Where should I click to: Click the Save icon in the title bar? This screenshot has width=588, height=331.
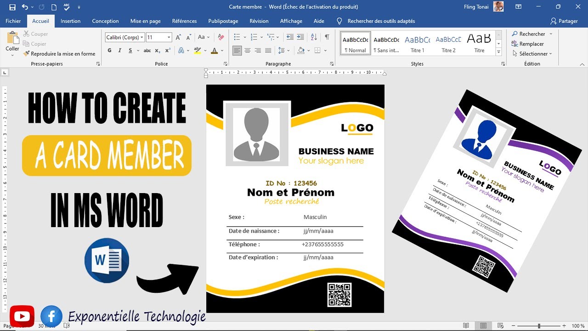[x=12, y=7]
